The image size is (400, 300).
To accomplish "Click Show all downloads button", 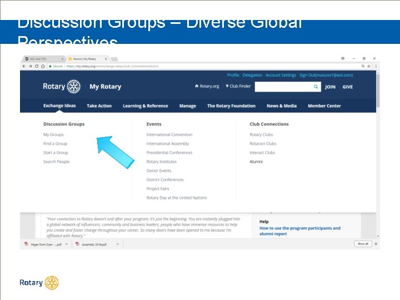I will 363,244.
